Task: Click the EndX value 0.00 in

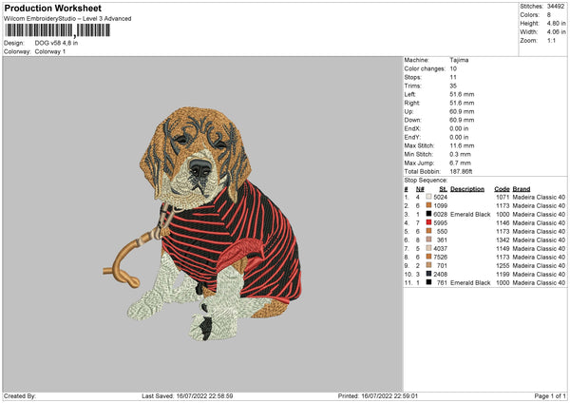Action: click(459, 128)
